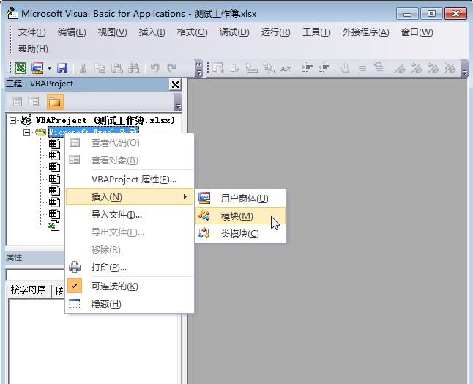Click the Quick Info icon

pyautogui.click(x=251, y=68)
